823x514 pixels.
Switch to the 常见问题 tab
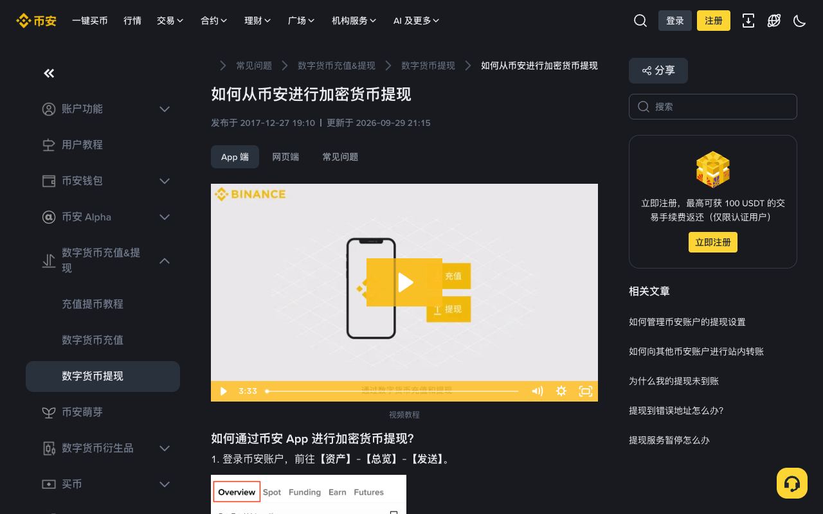click(x=340, y=157)
